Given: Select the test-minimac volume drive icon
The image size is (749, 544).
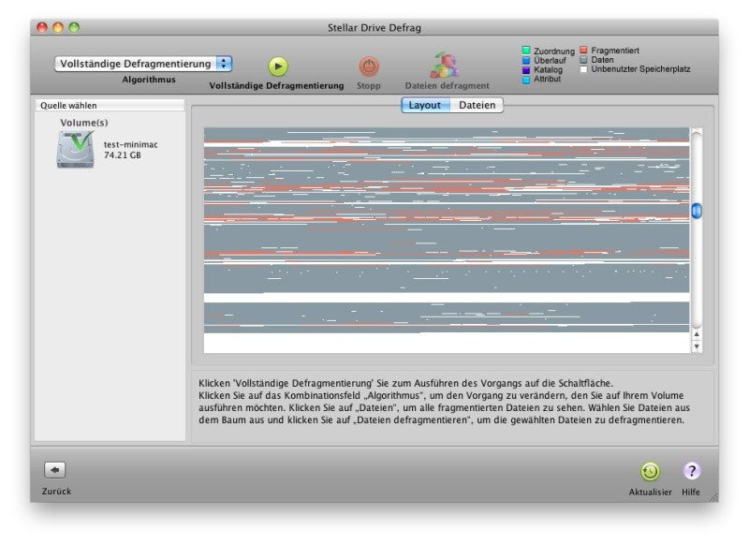Looking at the screenshot, I should pyautogui.click(x=76, y=150).
